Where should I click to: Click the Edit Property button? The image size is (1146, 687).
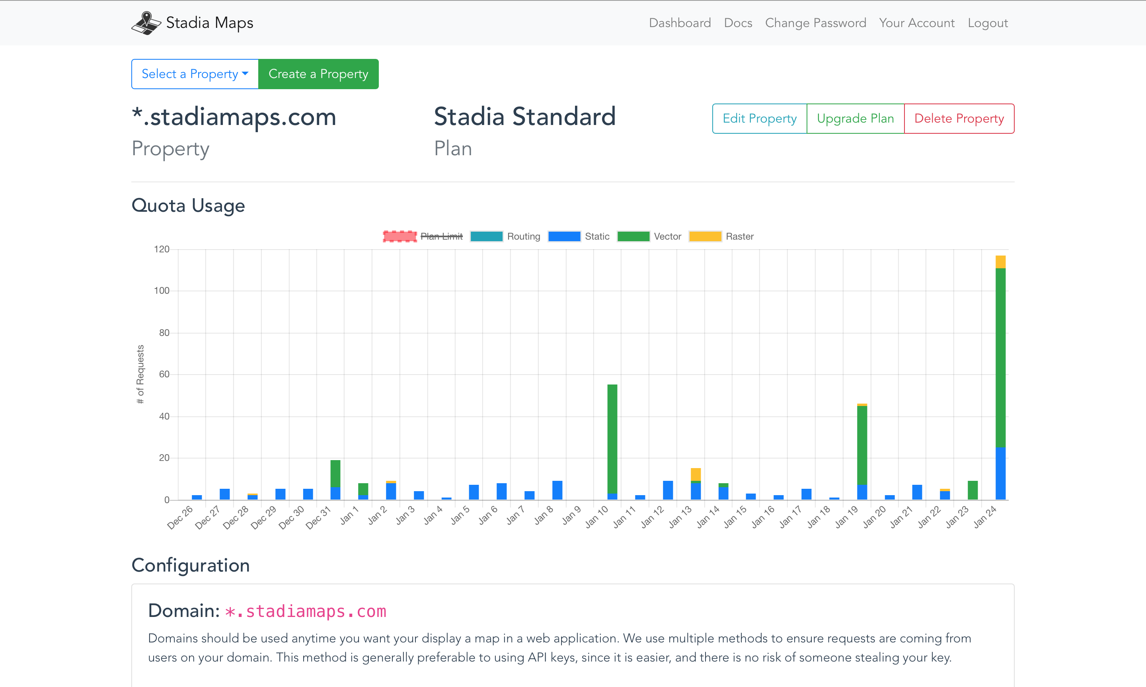click(760, 119)
